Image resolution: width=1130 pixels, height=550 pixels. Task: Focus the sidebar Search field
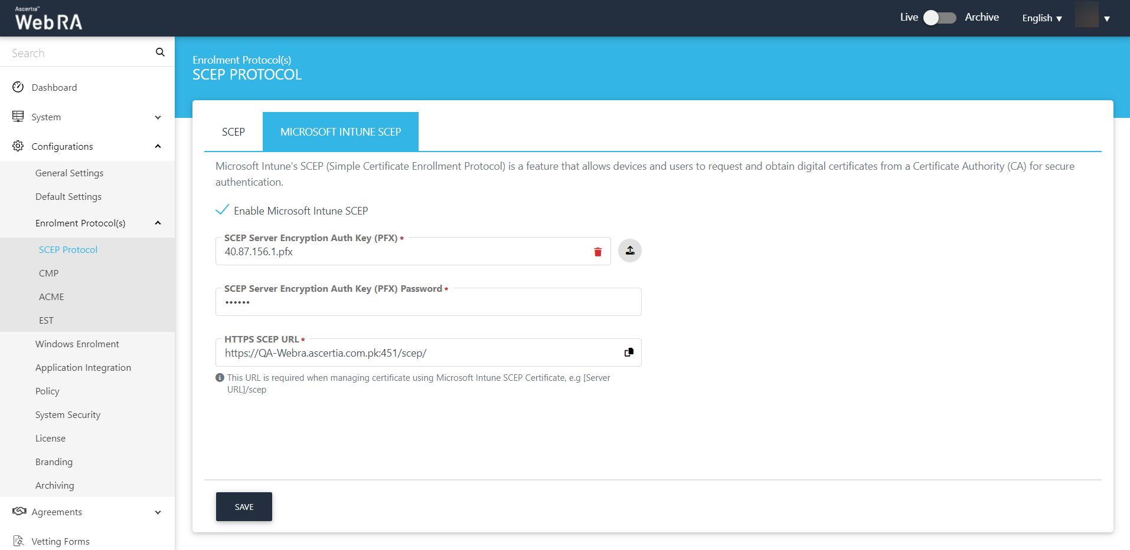point(80,52)
